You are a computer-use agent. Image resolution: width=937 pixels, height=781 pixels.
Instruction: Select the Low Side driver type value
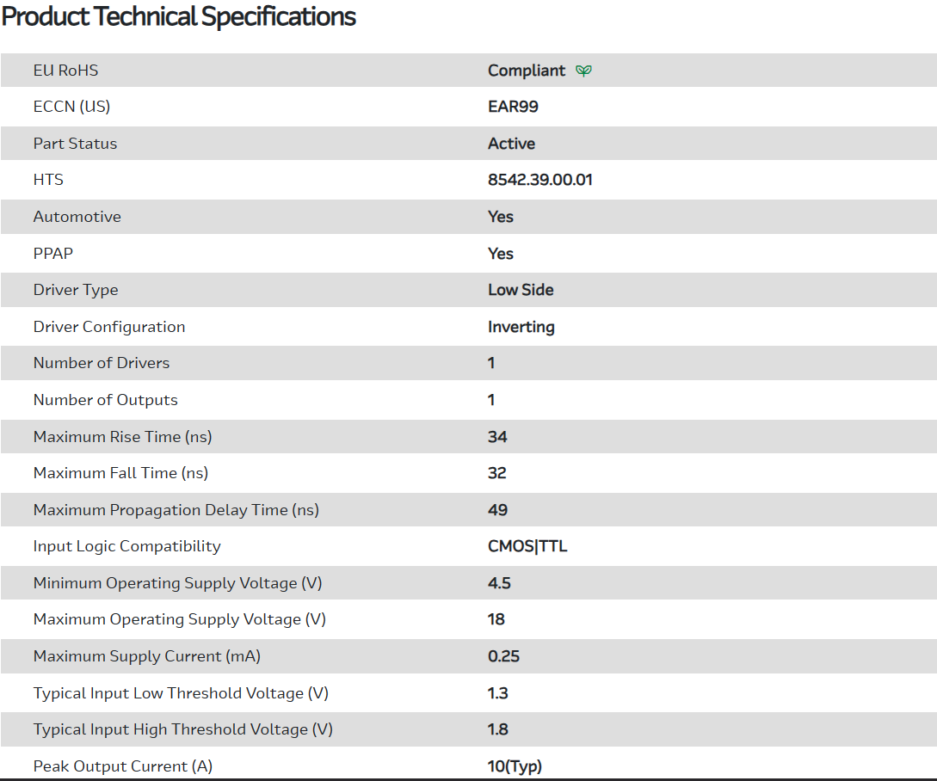point(521,290)
